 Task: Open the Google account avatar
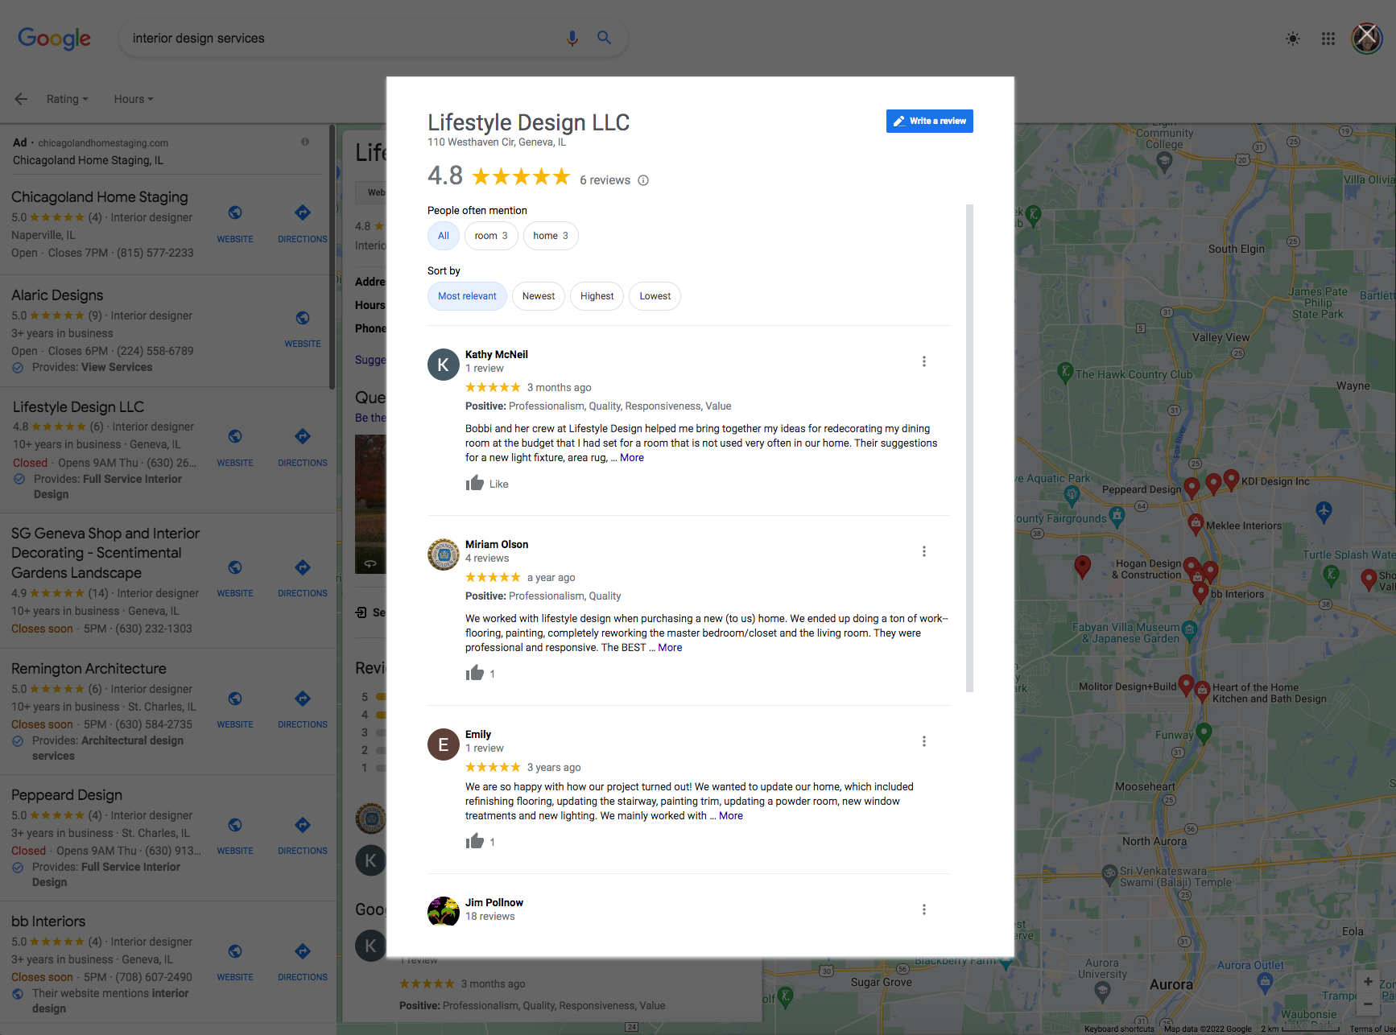click(1367, 38)
